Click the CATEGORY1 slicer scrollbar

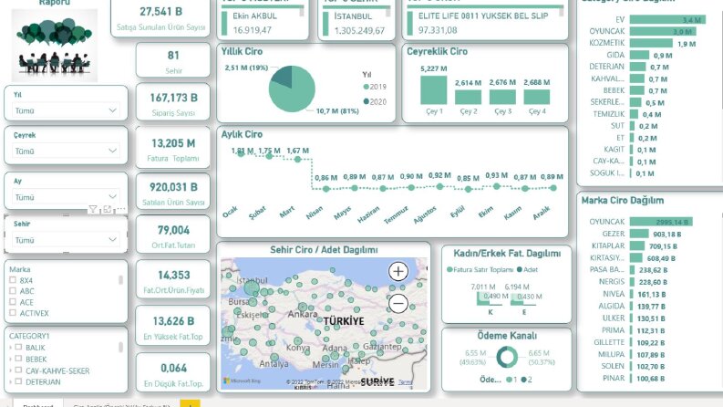click(121, 347)
